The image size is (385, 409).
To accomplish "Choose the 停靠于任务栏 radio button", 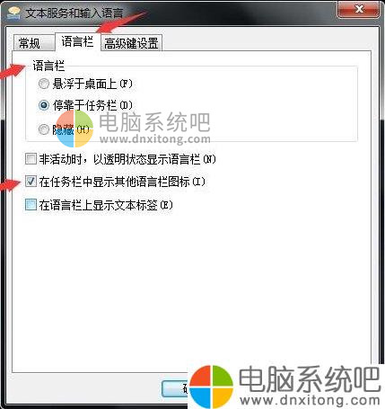I will pyautogui.click(x=44, y=105).
